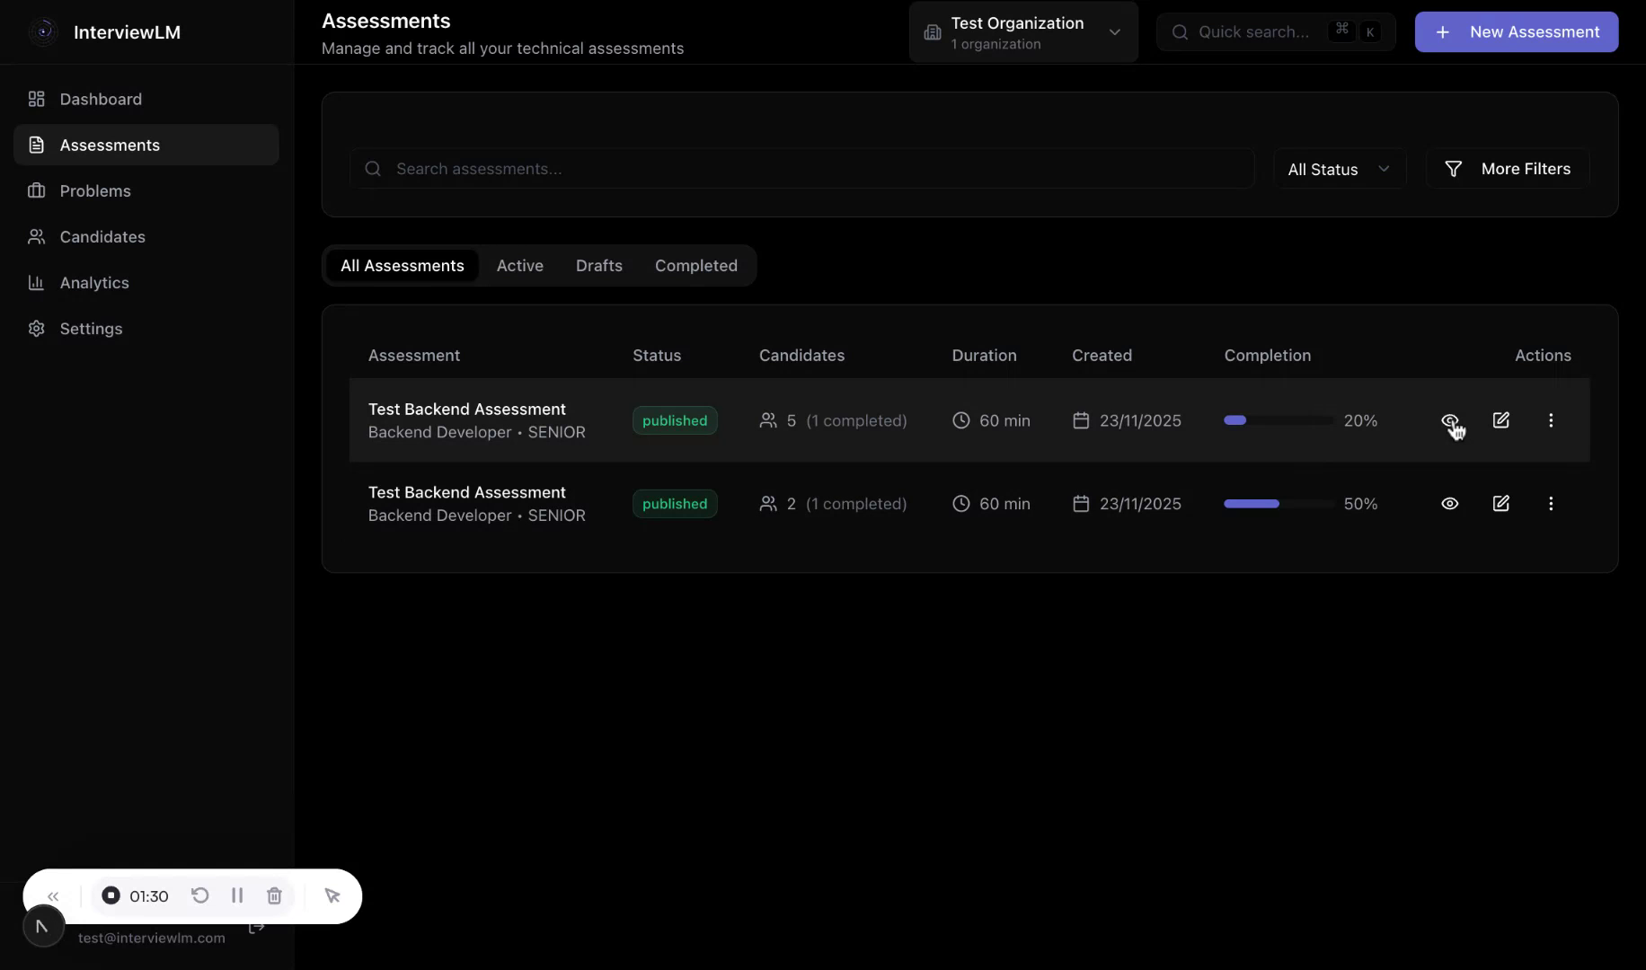Open the All Status dropdown

click(1338, 168)
